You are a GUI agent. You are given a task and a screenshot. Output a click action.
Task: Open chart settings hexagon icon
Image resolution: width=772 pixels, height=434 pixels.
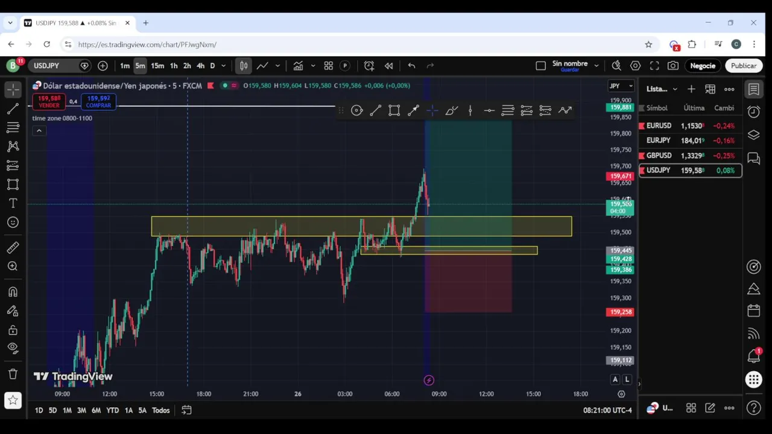click(x=635, y=66)
